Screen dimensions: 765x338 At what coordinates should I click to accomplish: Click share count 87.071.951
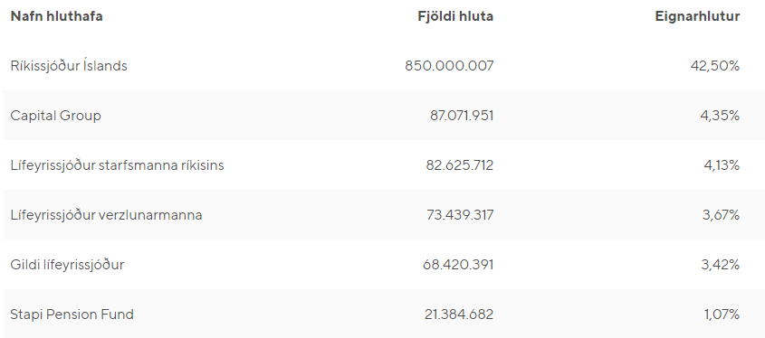click(x=462, y=116)
